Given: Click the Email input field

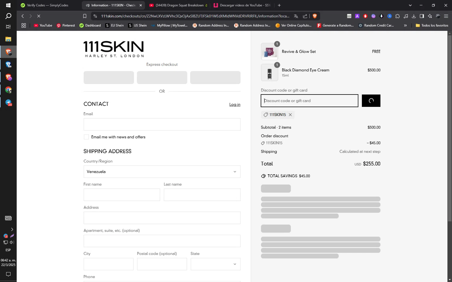Looking at the screenshot, I should pos(162,124).
